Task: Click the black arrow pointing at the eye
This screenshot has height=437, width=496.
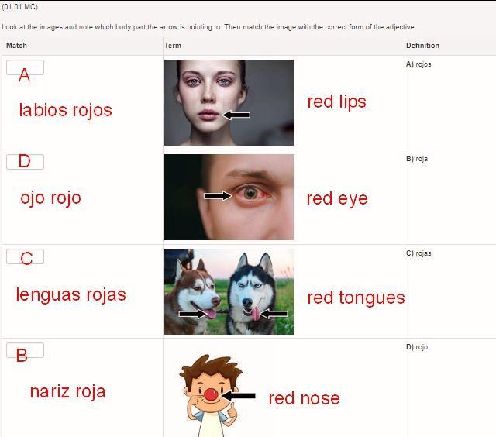Action: coord(218,196)
